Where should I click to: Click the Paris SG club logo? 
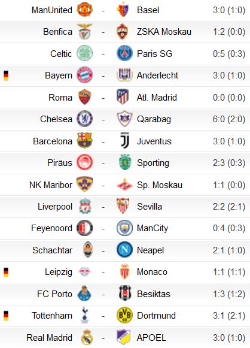124,53
